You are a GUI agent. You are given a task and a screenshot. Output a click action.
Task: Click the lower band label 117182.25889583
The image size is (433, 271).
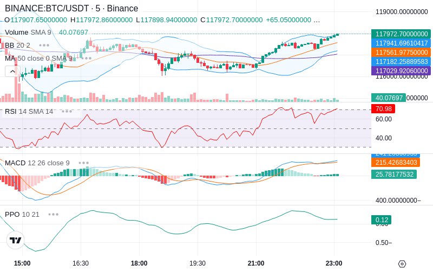(x=401, y=61)
